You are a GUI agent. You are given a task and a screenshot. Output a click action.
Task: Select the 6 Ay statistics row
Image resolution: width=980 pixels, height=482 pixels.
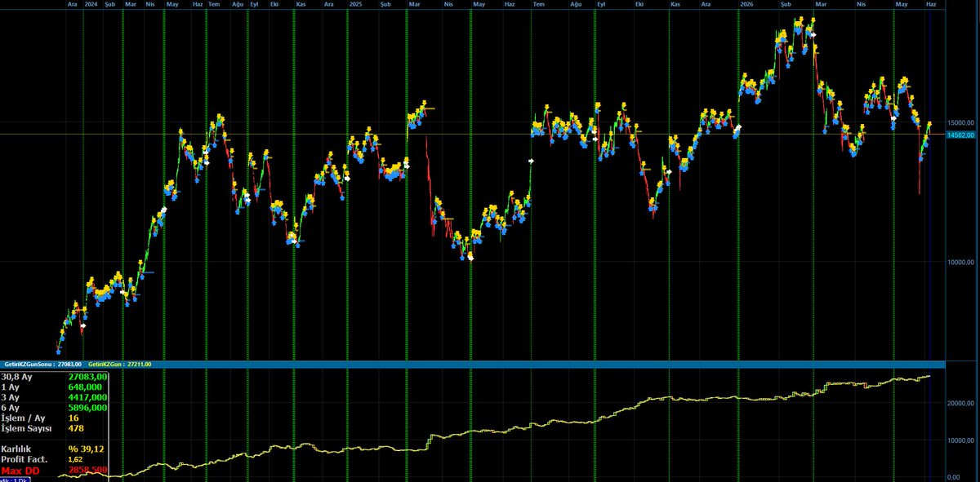[x=54, y=407]
